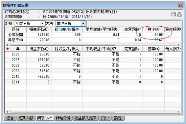
Task: Click upper table 平均収益/平均損失 header
Action: [x=101, y=29]
